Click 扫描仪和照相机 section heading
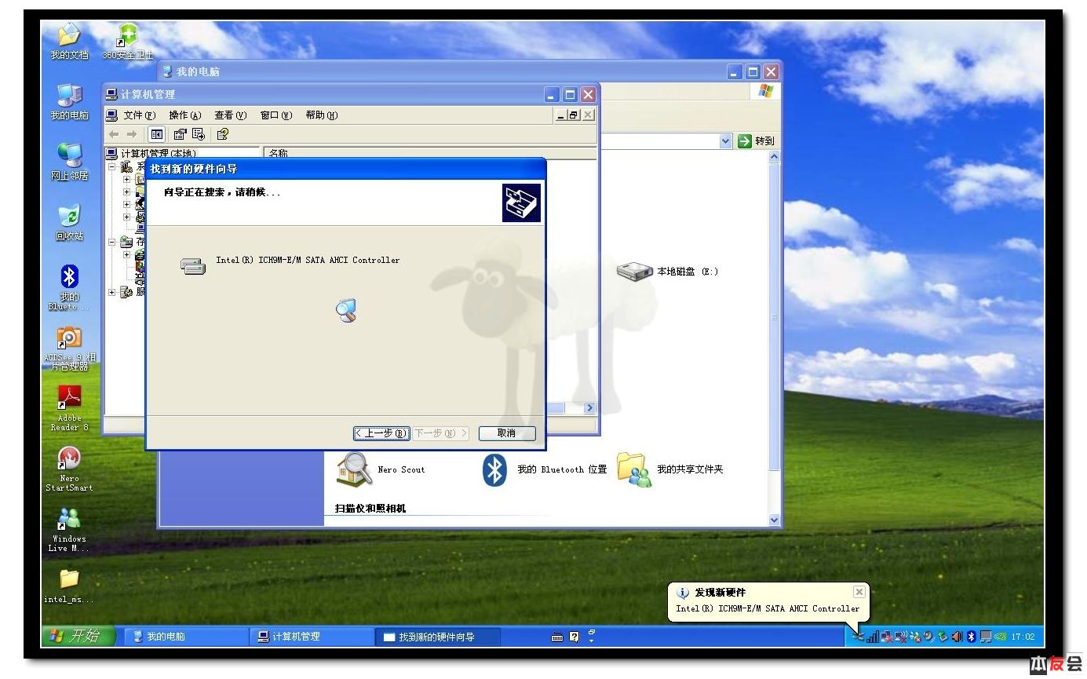 [370, 509]
